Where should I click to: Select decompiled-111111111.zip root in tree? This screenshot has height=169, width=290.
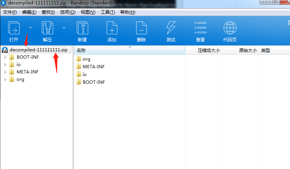[x=37, y=50]
